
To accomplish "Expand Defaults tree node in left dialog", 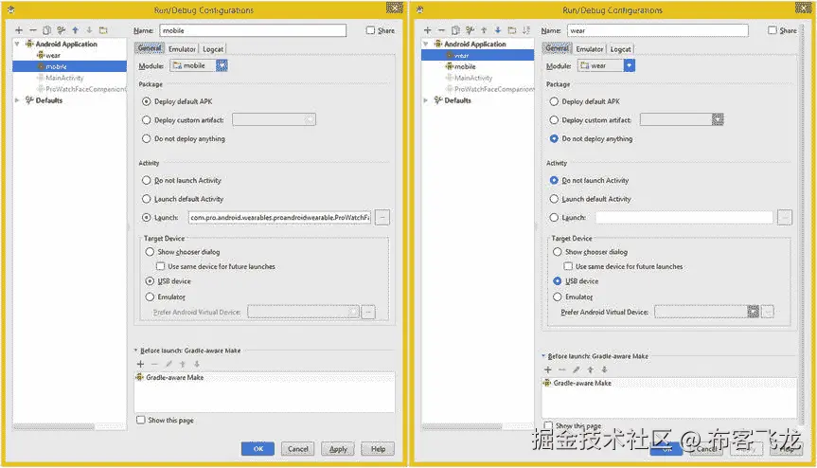I will 17,100.
